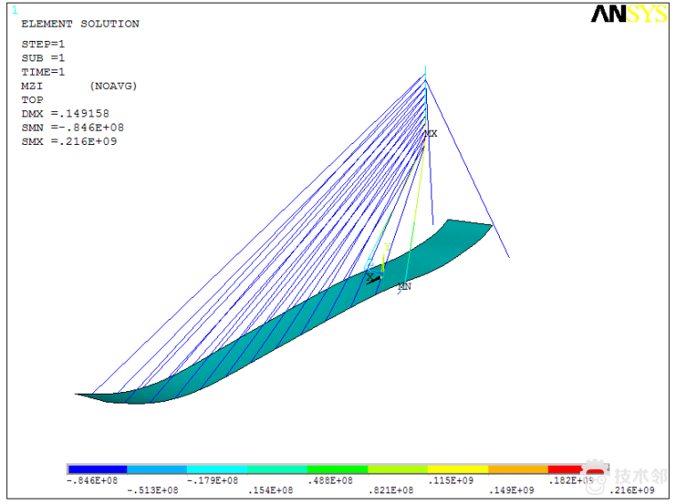Image resolution: width=676 pixels, height=504 pixels.
Task: Select the yellow legend color band
Action: pos(457,468)
